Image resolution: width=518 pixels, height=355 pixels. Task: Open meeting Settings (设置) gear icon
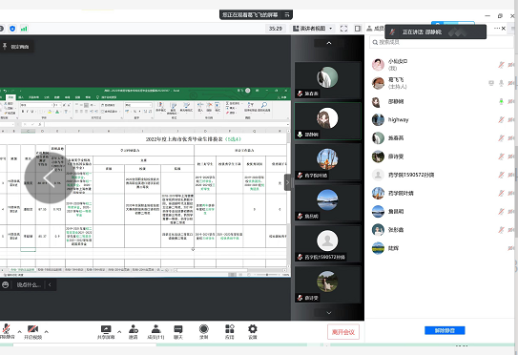click(253, 332)
